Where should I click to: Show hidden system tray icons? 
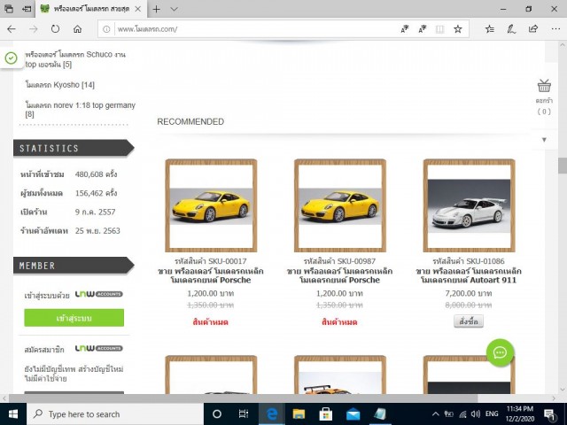click(x=436, y=414)
